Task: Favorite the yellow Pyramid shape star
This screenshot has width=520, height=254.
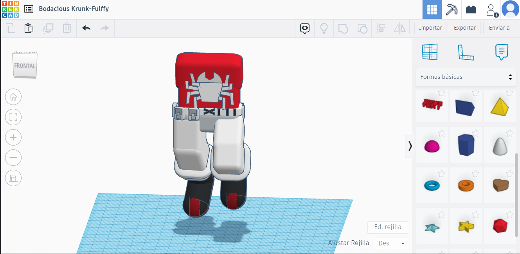Action: click(510, 93)
